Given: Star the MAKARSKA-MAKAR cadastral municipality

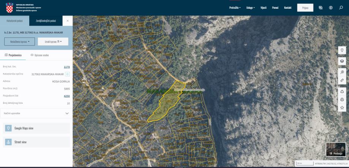Looking at the screenshot, I should coord(68,74).
